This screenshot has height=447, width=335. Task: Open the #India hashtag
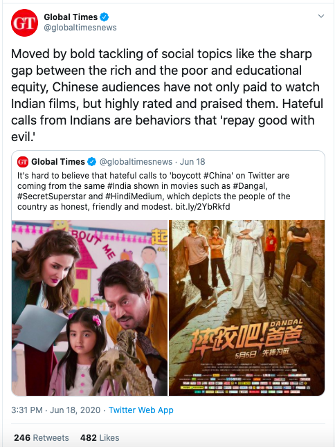coord(119,186)
